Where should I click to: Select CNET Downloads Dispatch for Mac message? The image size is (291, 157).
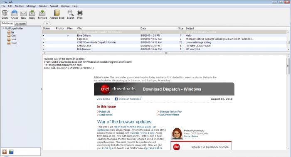pyautogui.click(x=165, y=42)
